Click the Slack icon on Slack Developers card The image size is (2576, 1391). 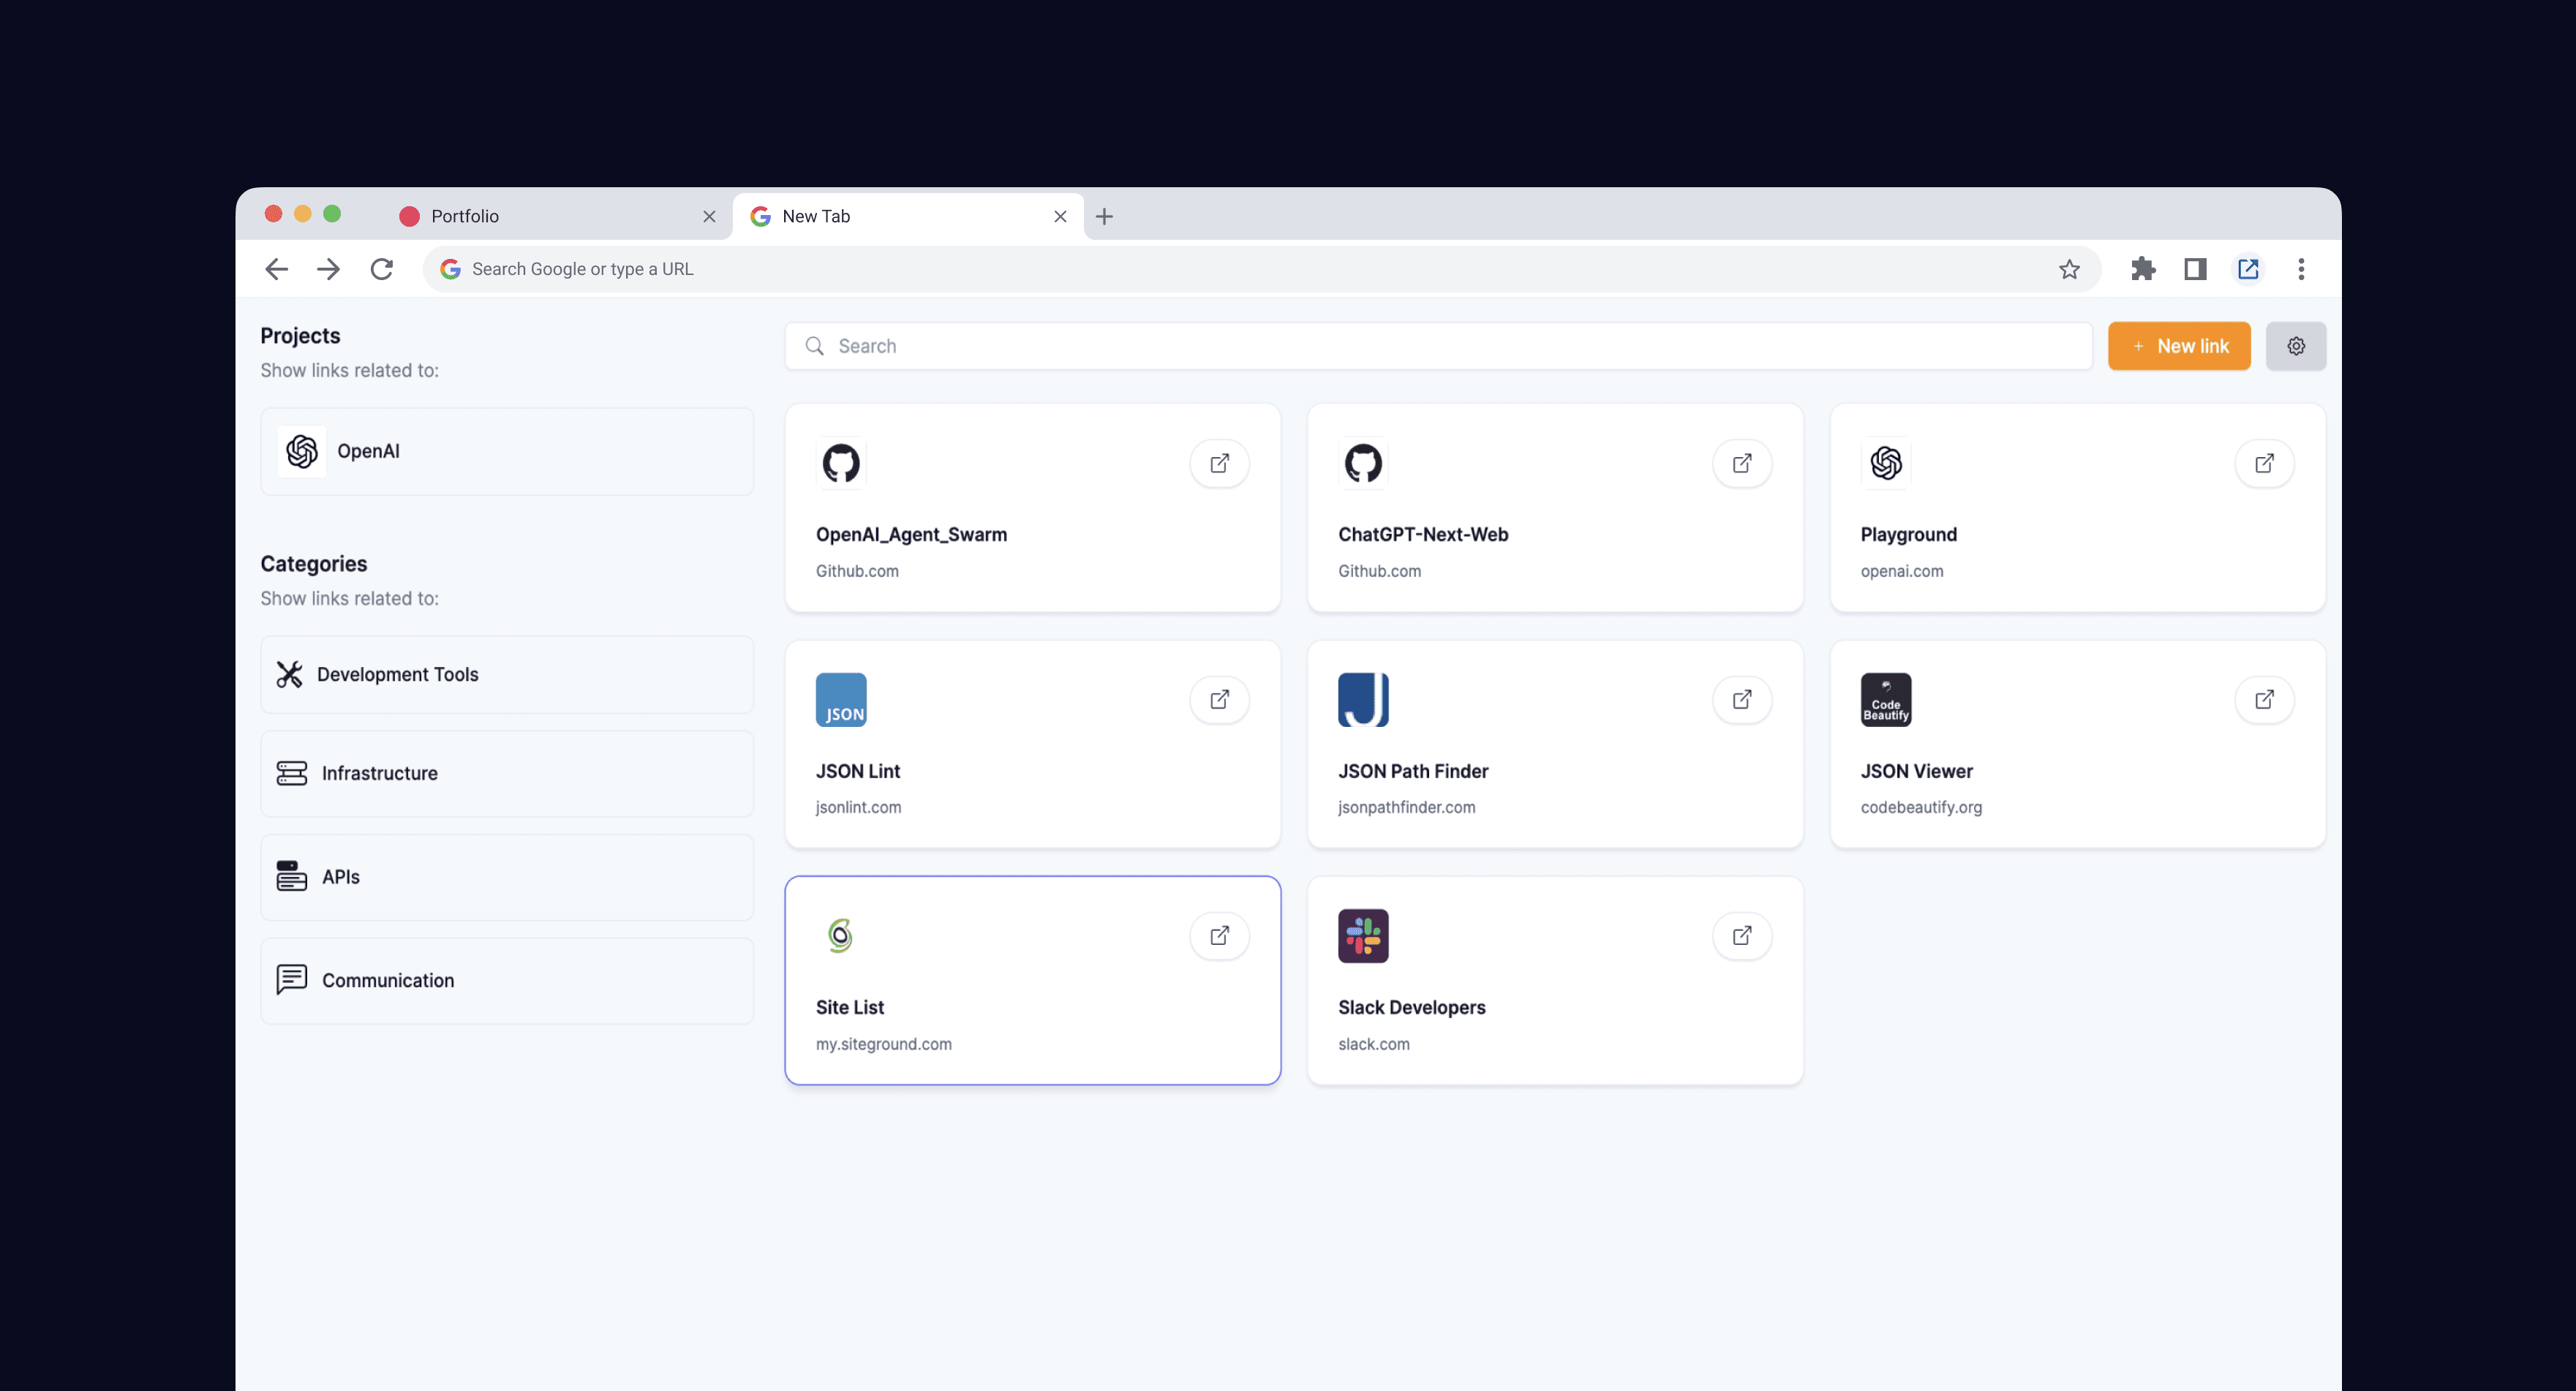1363,935
